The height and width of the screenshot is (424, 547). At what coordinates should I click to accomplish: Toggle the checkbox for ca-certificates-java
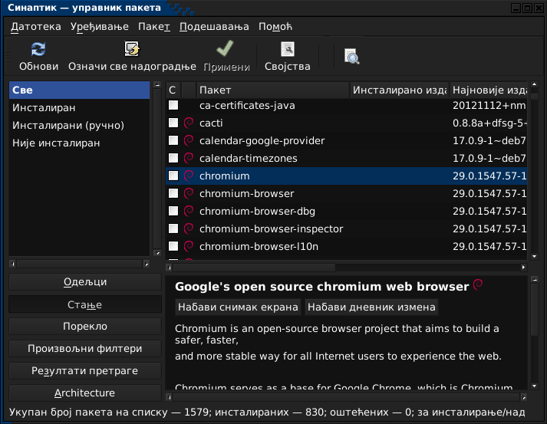[x=173, y=105]
